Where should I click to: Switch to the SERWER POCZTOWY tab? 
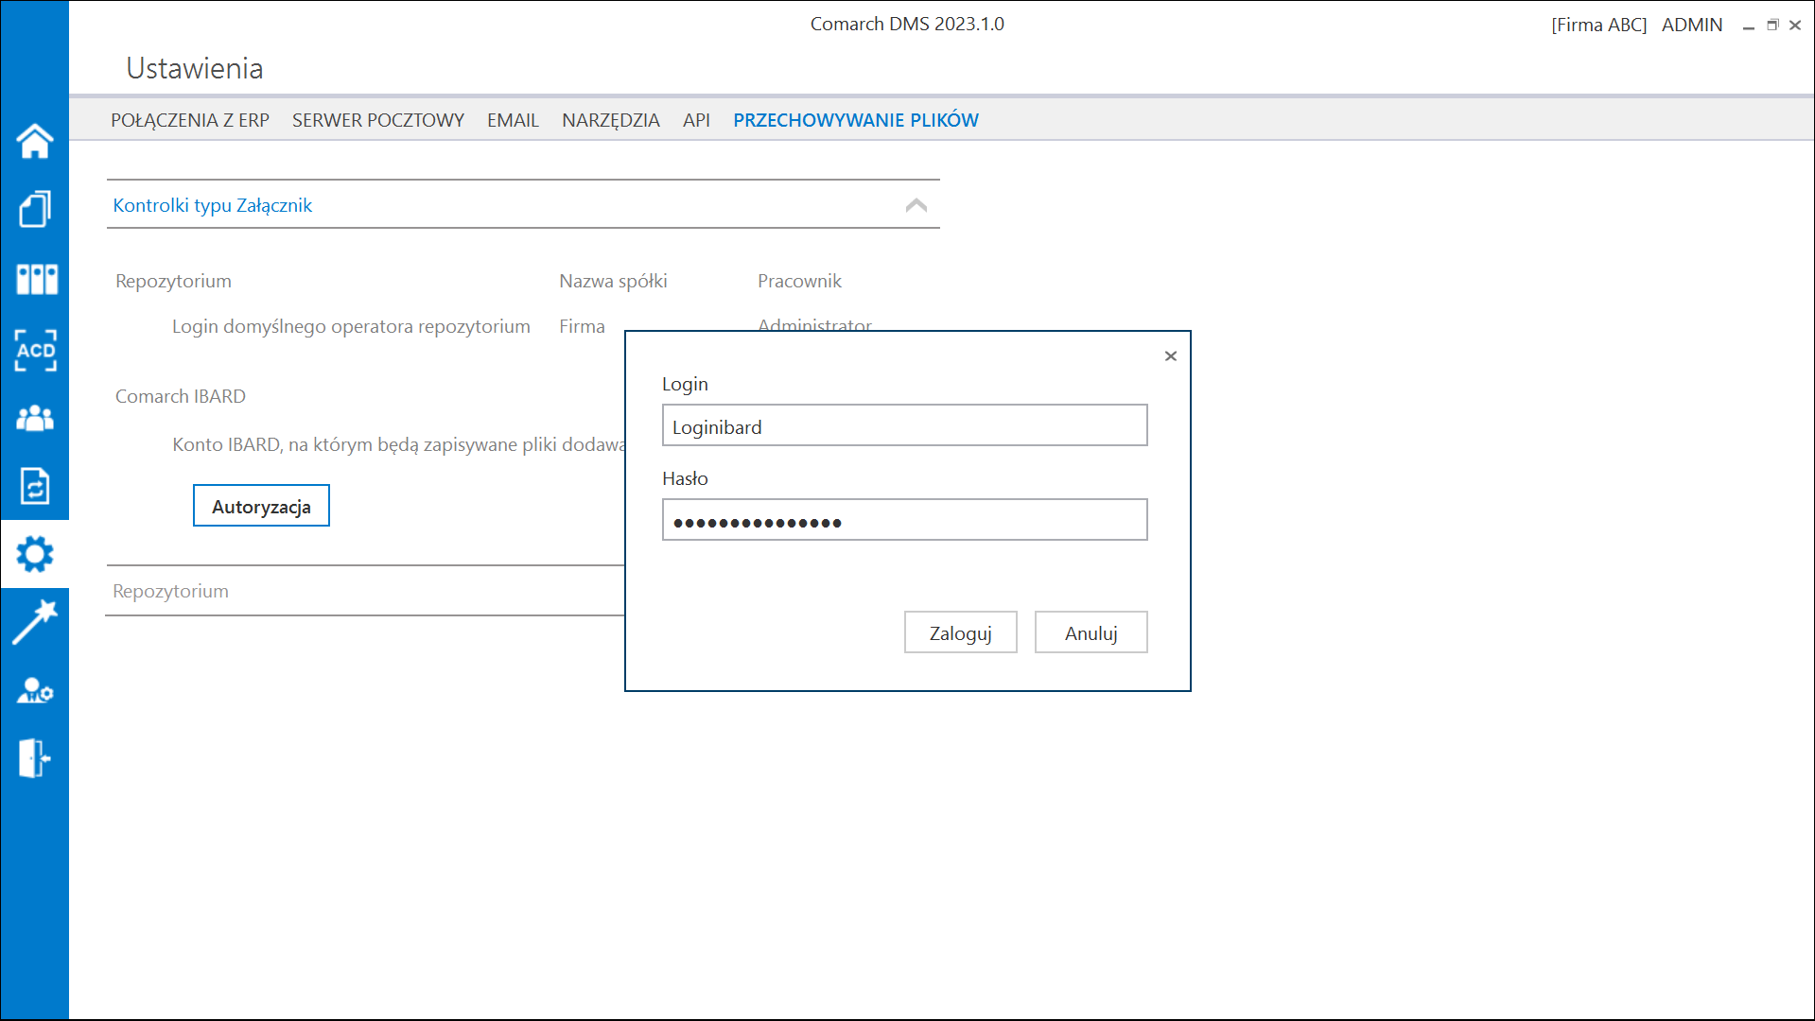pyautogui.click(x=377, y=120)
